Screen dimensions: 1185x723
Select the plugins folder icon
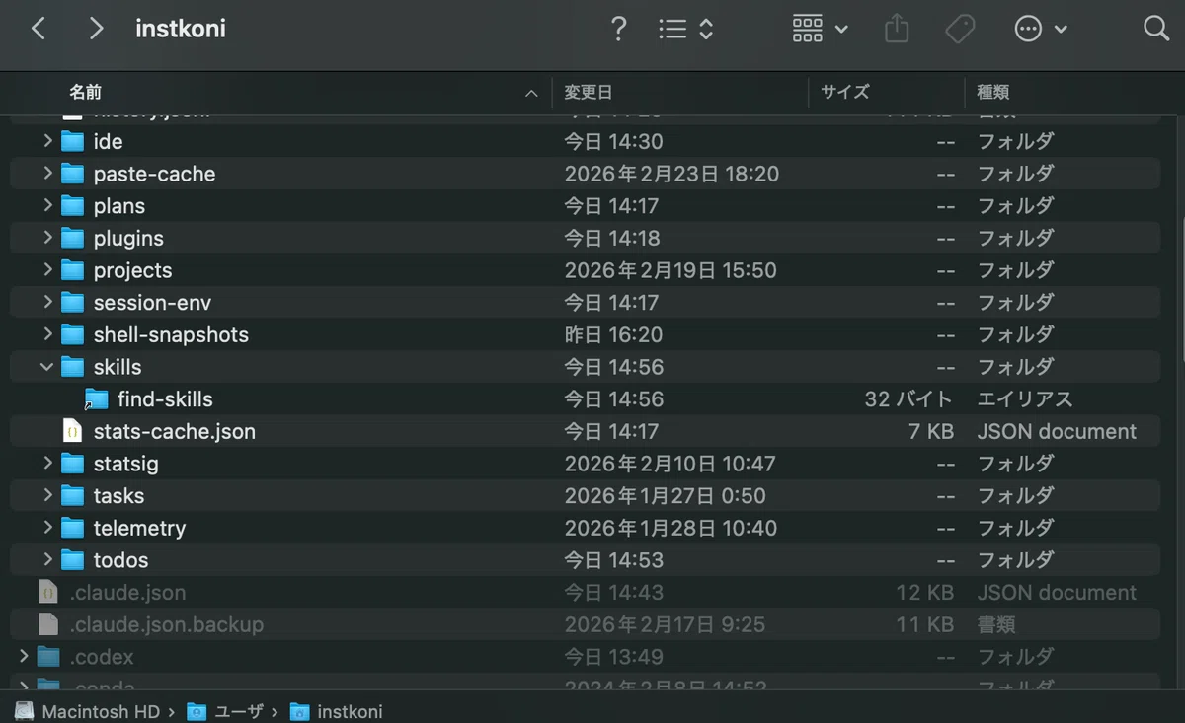click(72, 238)
